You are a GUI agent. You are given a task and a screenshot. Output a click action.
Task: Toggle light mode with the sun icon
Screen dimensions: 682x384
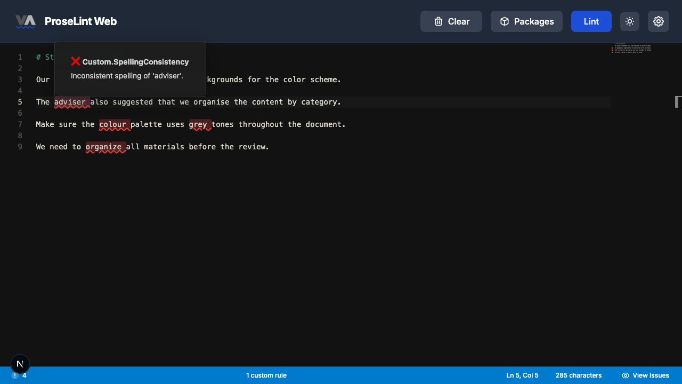pos(629,21)
